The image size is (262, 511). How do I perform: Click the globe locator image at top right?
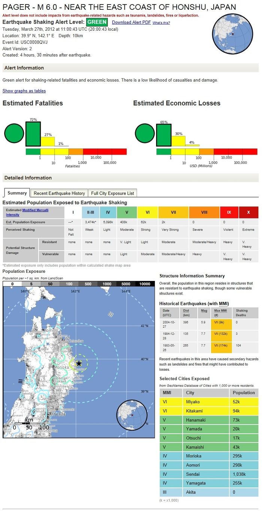(233, 34)
